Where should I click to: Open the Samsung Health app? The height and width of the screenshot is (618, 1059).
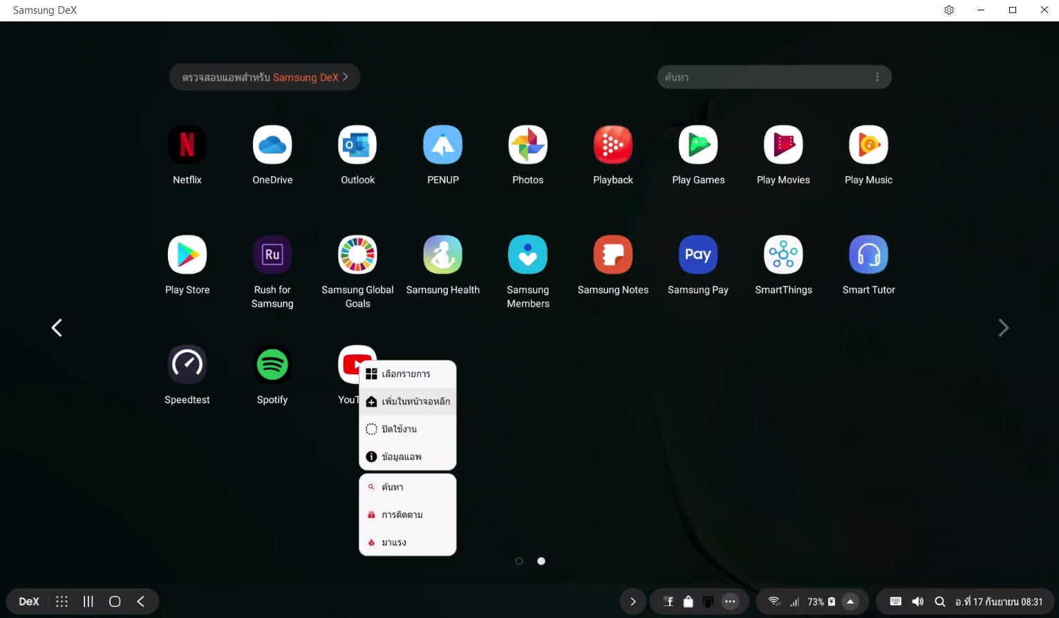[442, 255]
